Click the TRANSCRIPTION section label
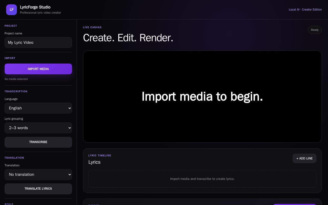Image resolution: width=328 pixels, height=205 pixels. pyautogui.click(x=16, y=91)
